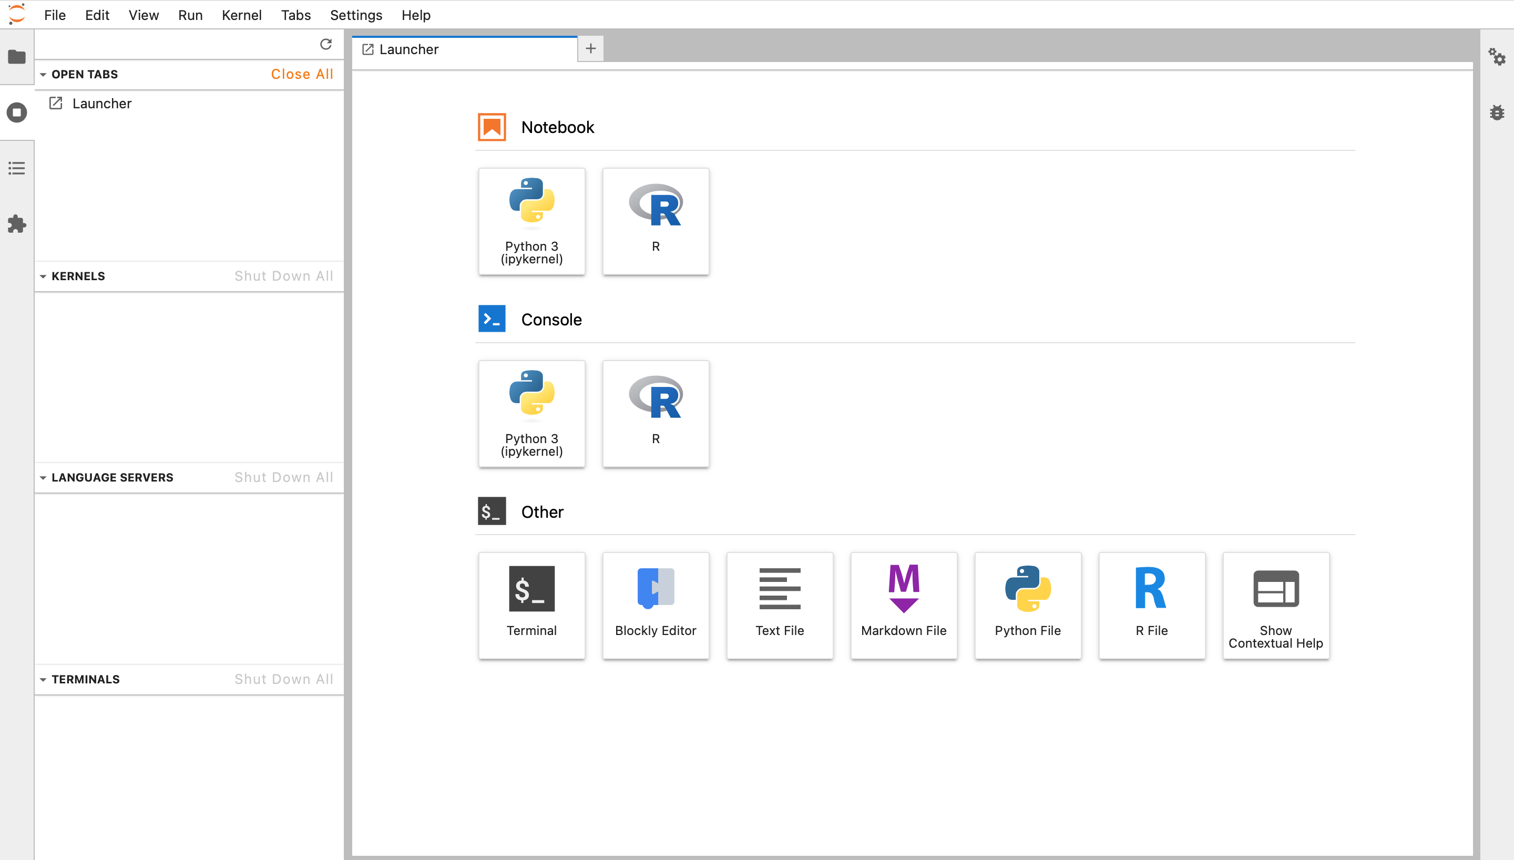Open the File Browser sidebar icon
This screenshot has height=860, width=1514.
[x=16, y=57]
